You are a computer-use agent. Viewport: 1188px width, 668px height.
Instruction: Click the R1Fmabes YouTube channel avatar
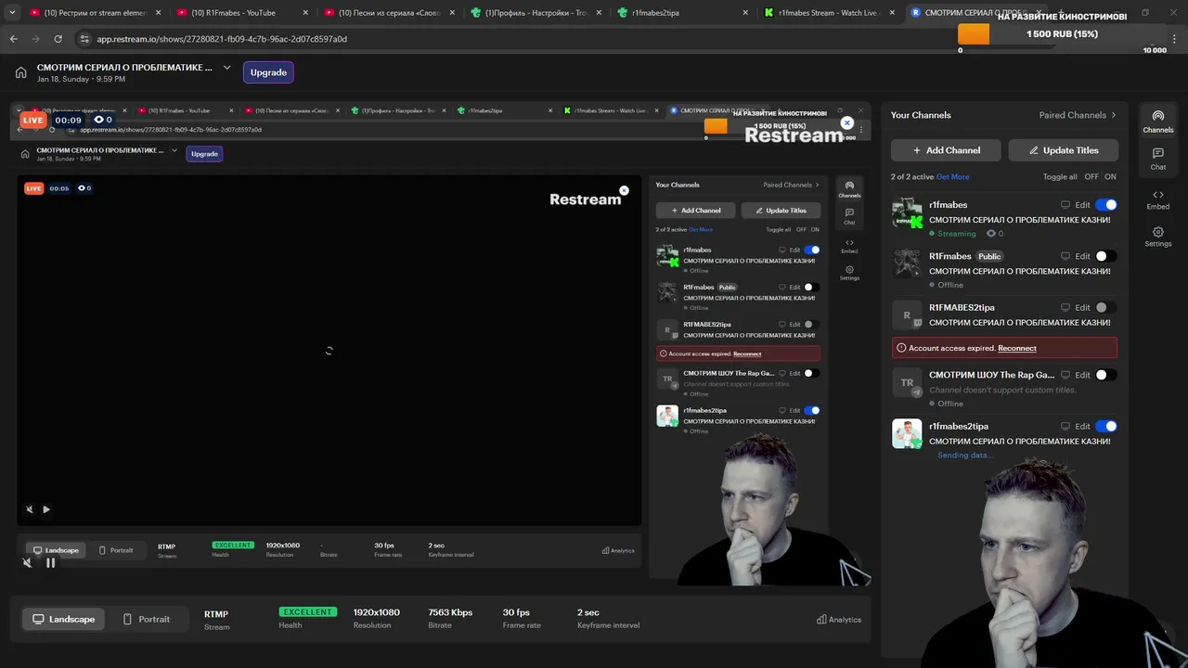(x=907, y=263)
